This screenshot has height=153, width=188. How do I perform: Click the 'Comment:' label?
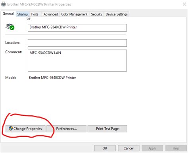tap(13, 52)
